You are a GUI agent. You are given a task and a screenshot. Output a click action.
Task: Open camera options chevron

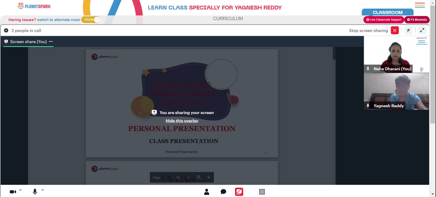(20, 190)
